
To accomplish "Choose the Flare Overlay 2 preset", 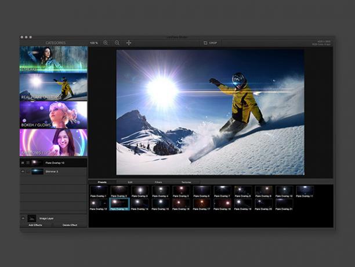I will (x=119, y=192).
